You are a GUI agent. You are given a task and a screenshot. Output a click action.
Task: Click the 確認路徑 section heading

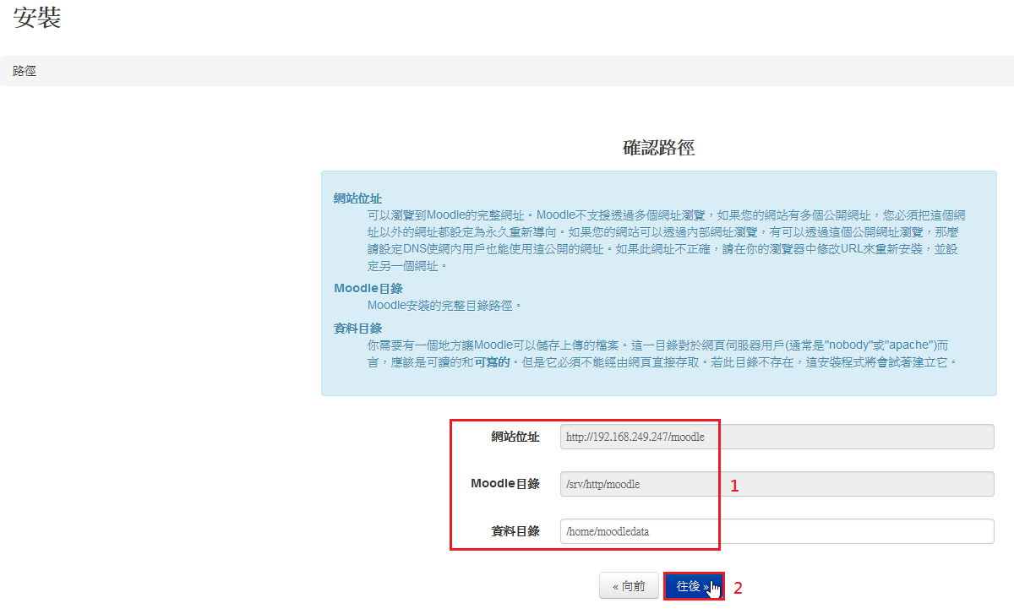(659, 148)
